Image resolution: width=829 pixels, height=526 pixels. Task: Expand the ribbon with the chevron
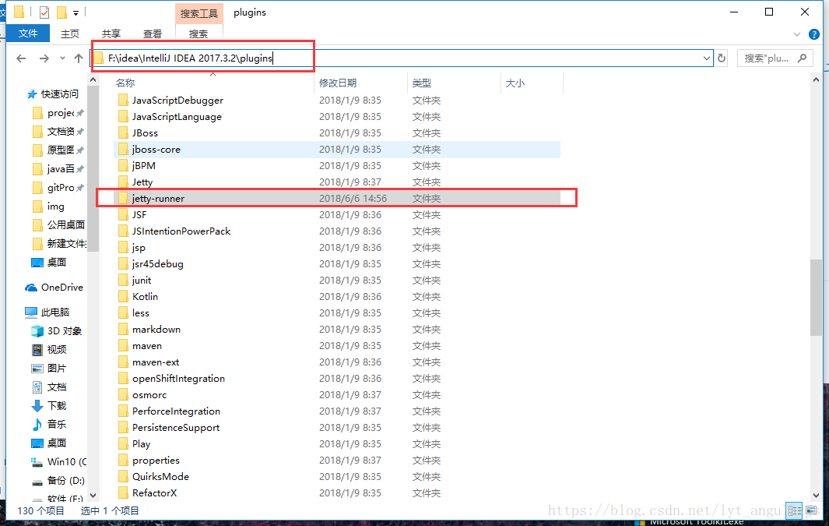pyautogui.click(x=797, y=34)
